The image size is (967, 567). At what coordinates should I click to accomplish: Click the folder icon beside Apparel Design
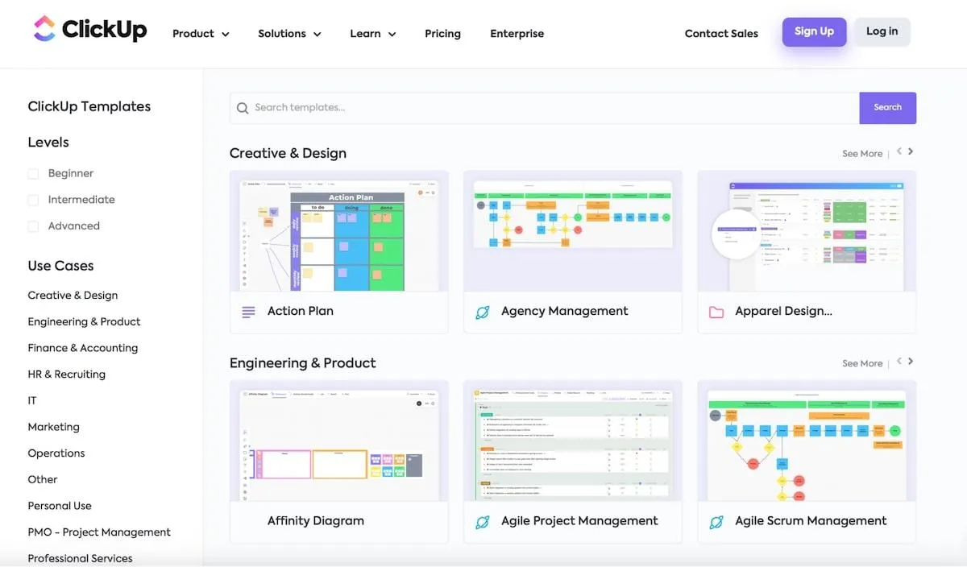pyautogui.click(x=716, y=312)
